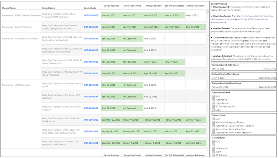
Task: Toggle (All) checkbox under Channel Name filter
Action: (x=213, y=119)
